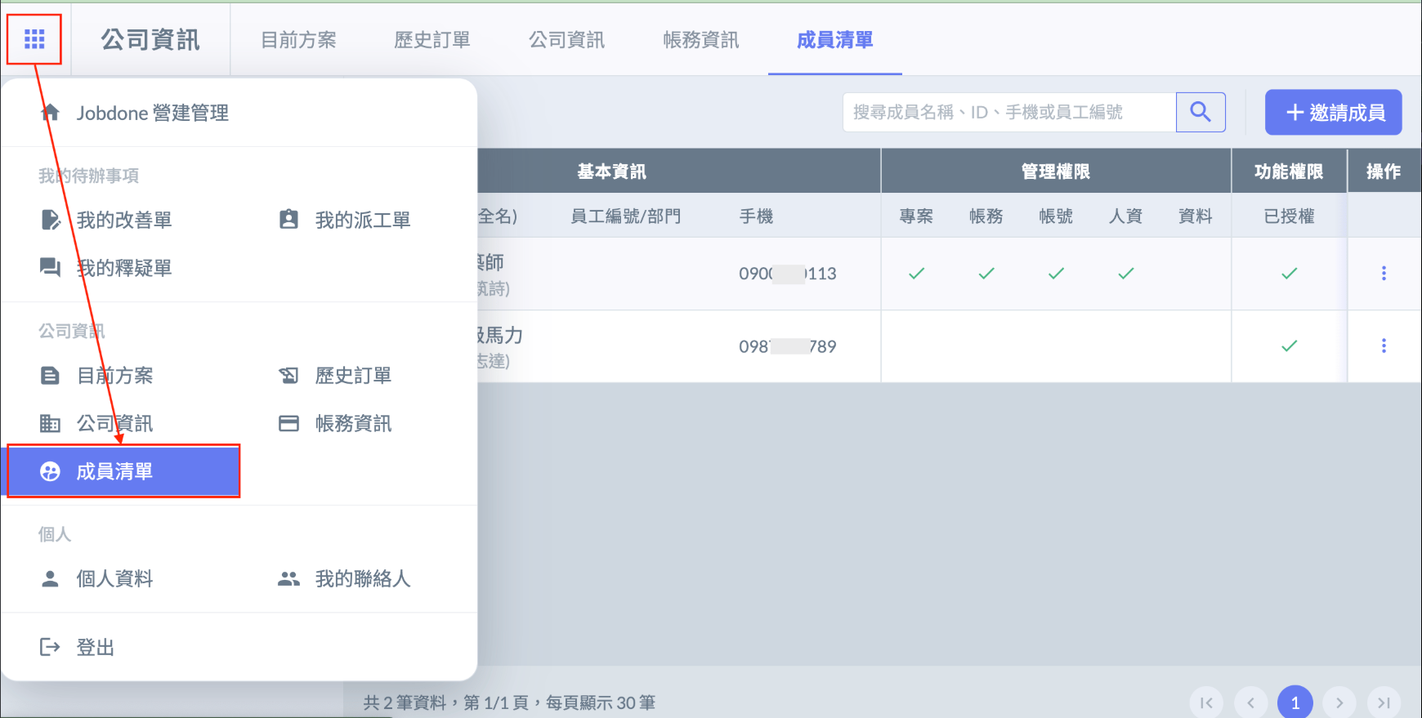Image resolution: width=1422 pixels, height=718 pixels.
Task: Toggle 已授權 check for member ending 113
Action: pyautogui.click(x=1290, y=274)
